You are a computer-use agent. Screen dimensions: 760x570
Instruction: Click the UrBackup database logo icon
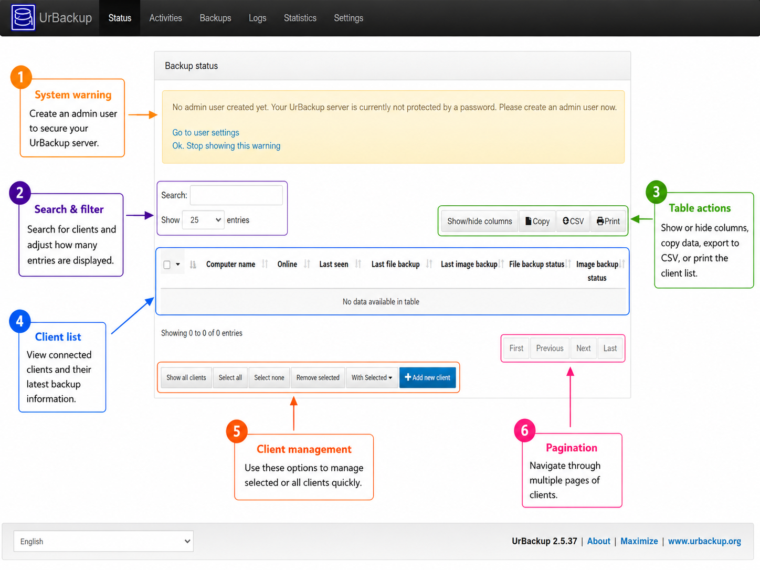(x=23, y=17)
